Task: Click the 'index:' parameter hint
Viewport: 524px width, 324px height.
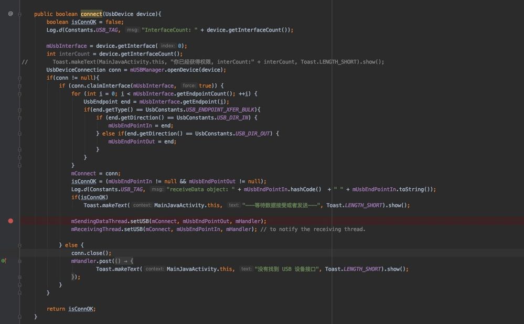Action: [x=168, y=46]
